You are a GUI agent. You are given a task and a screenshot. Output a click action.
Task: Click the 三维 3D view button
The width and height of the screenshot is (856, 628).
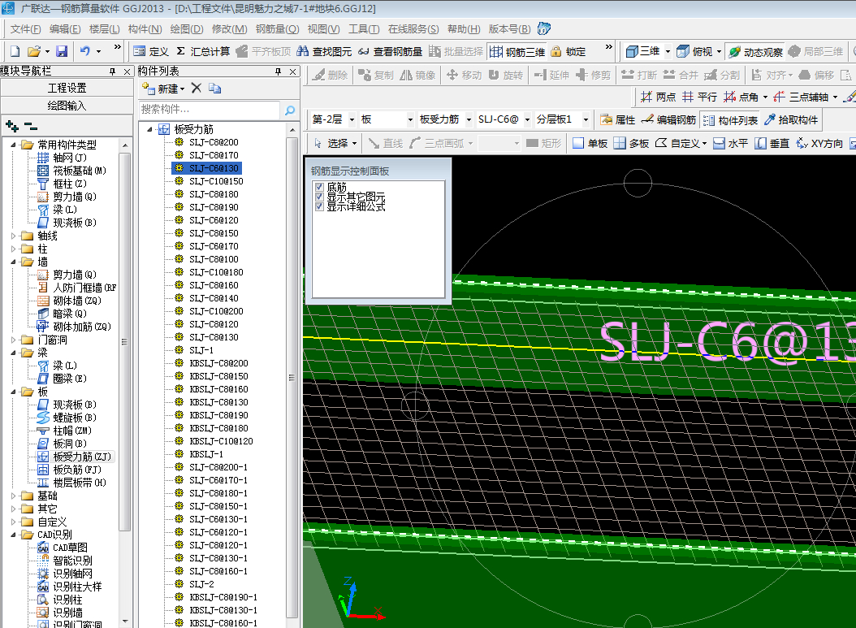pyautogui.click(x=642, y=51)
